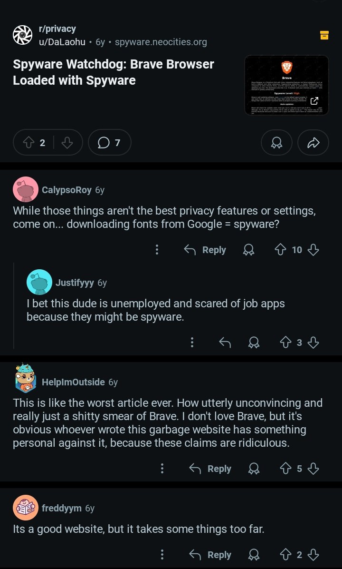Award freddyym's comment
The width and height of the screenshot is (342, 569).
coord(254,555)
